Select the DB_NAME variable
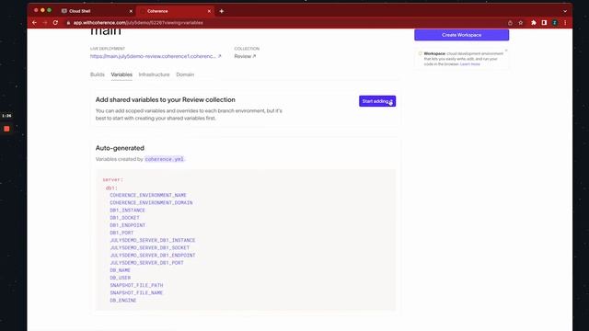This screenshot has height=331, width=589. [120, 270]
